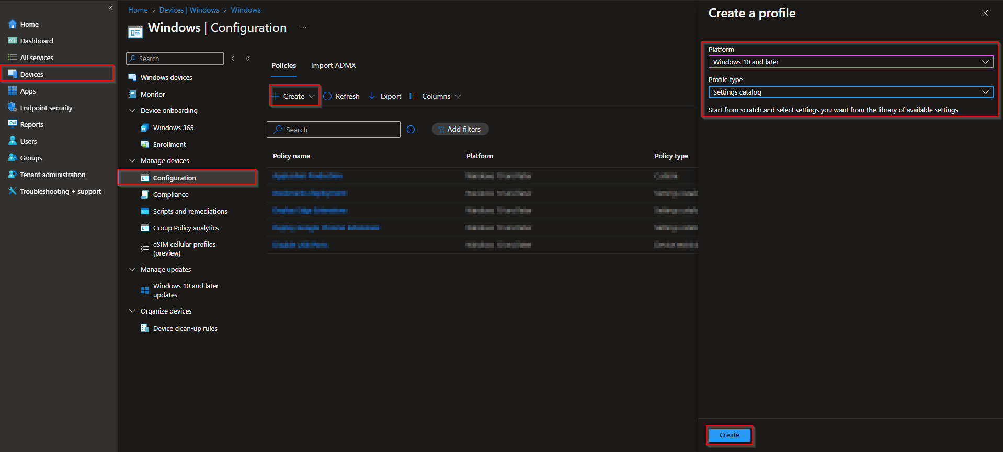Sort by the Platform column header
The image size is (1003, 452).
480,156
